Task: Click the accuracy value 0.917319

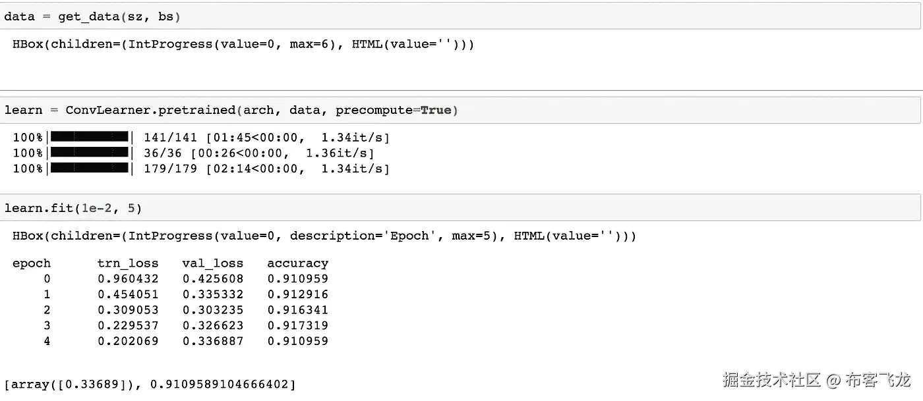Action: pos(297,325)
